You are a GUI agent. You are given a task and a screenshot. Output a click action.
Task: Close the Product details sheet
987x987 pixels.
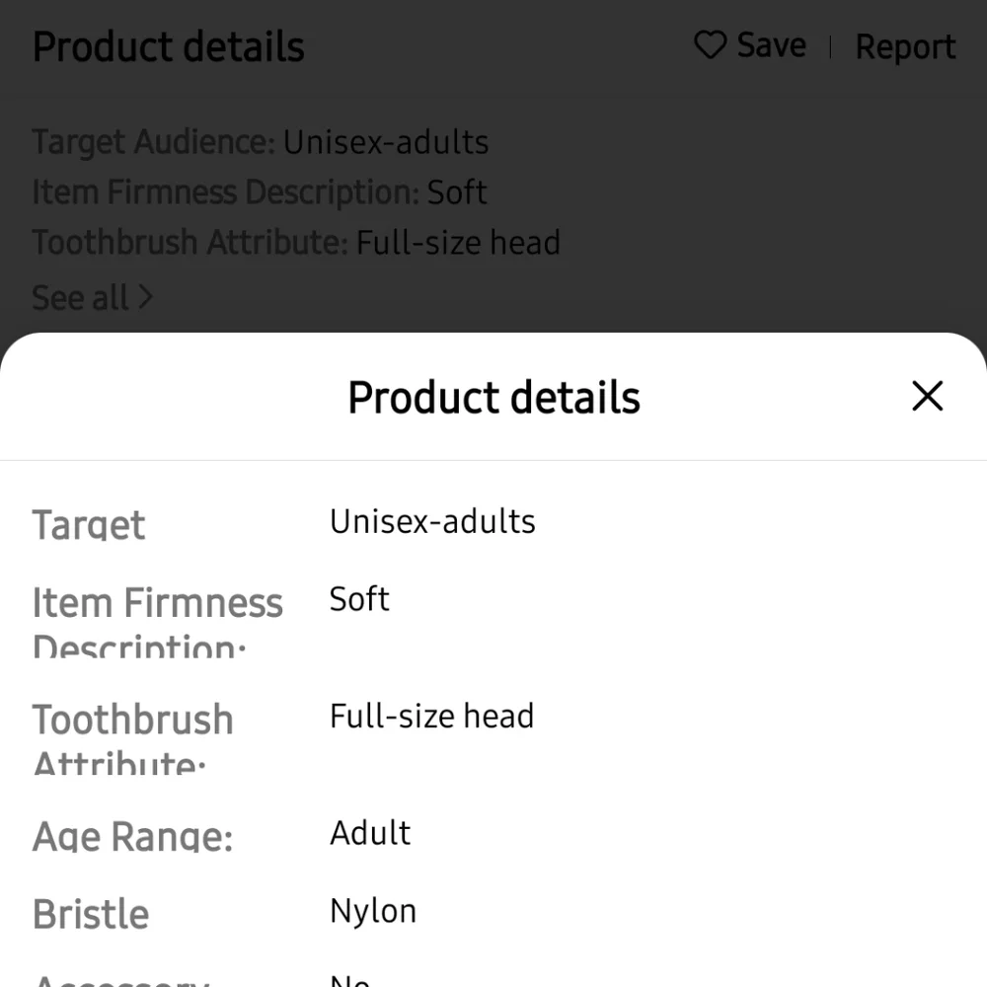click(928, 397)
